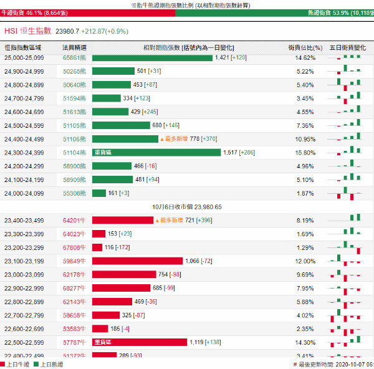Click the green 熊證街貨 53.9% ratio bar segment
This screenshot has width=374, height=369.
[274, 13]
